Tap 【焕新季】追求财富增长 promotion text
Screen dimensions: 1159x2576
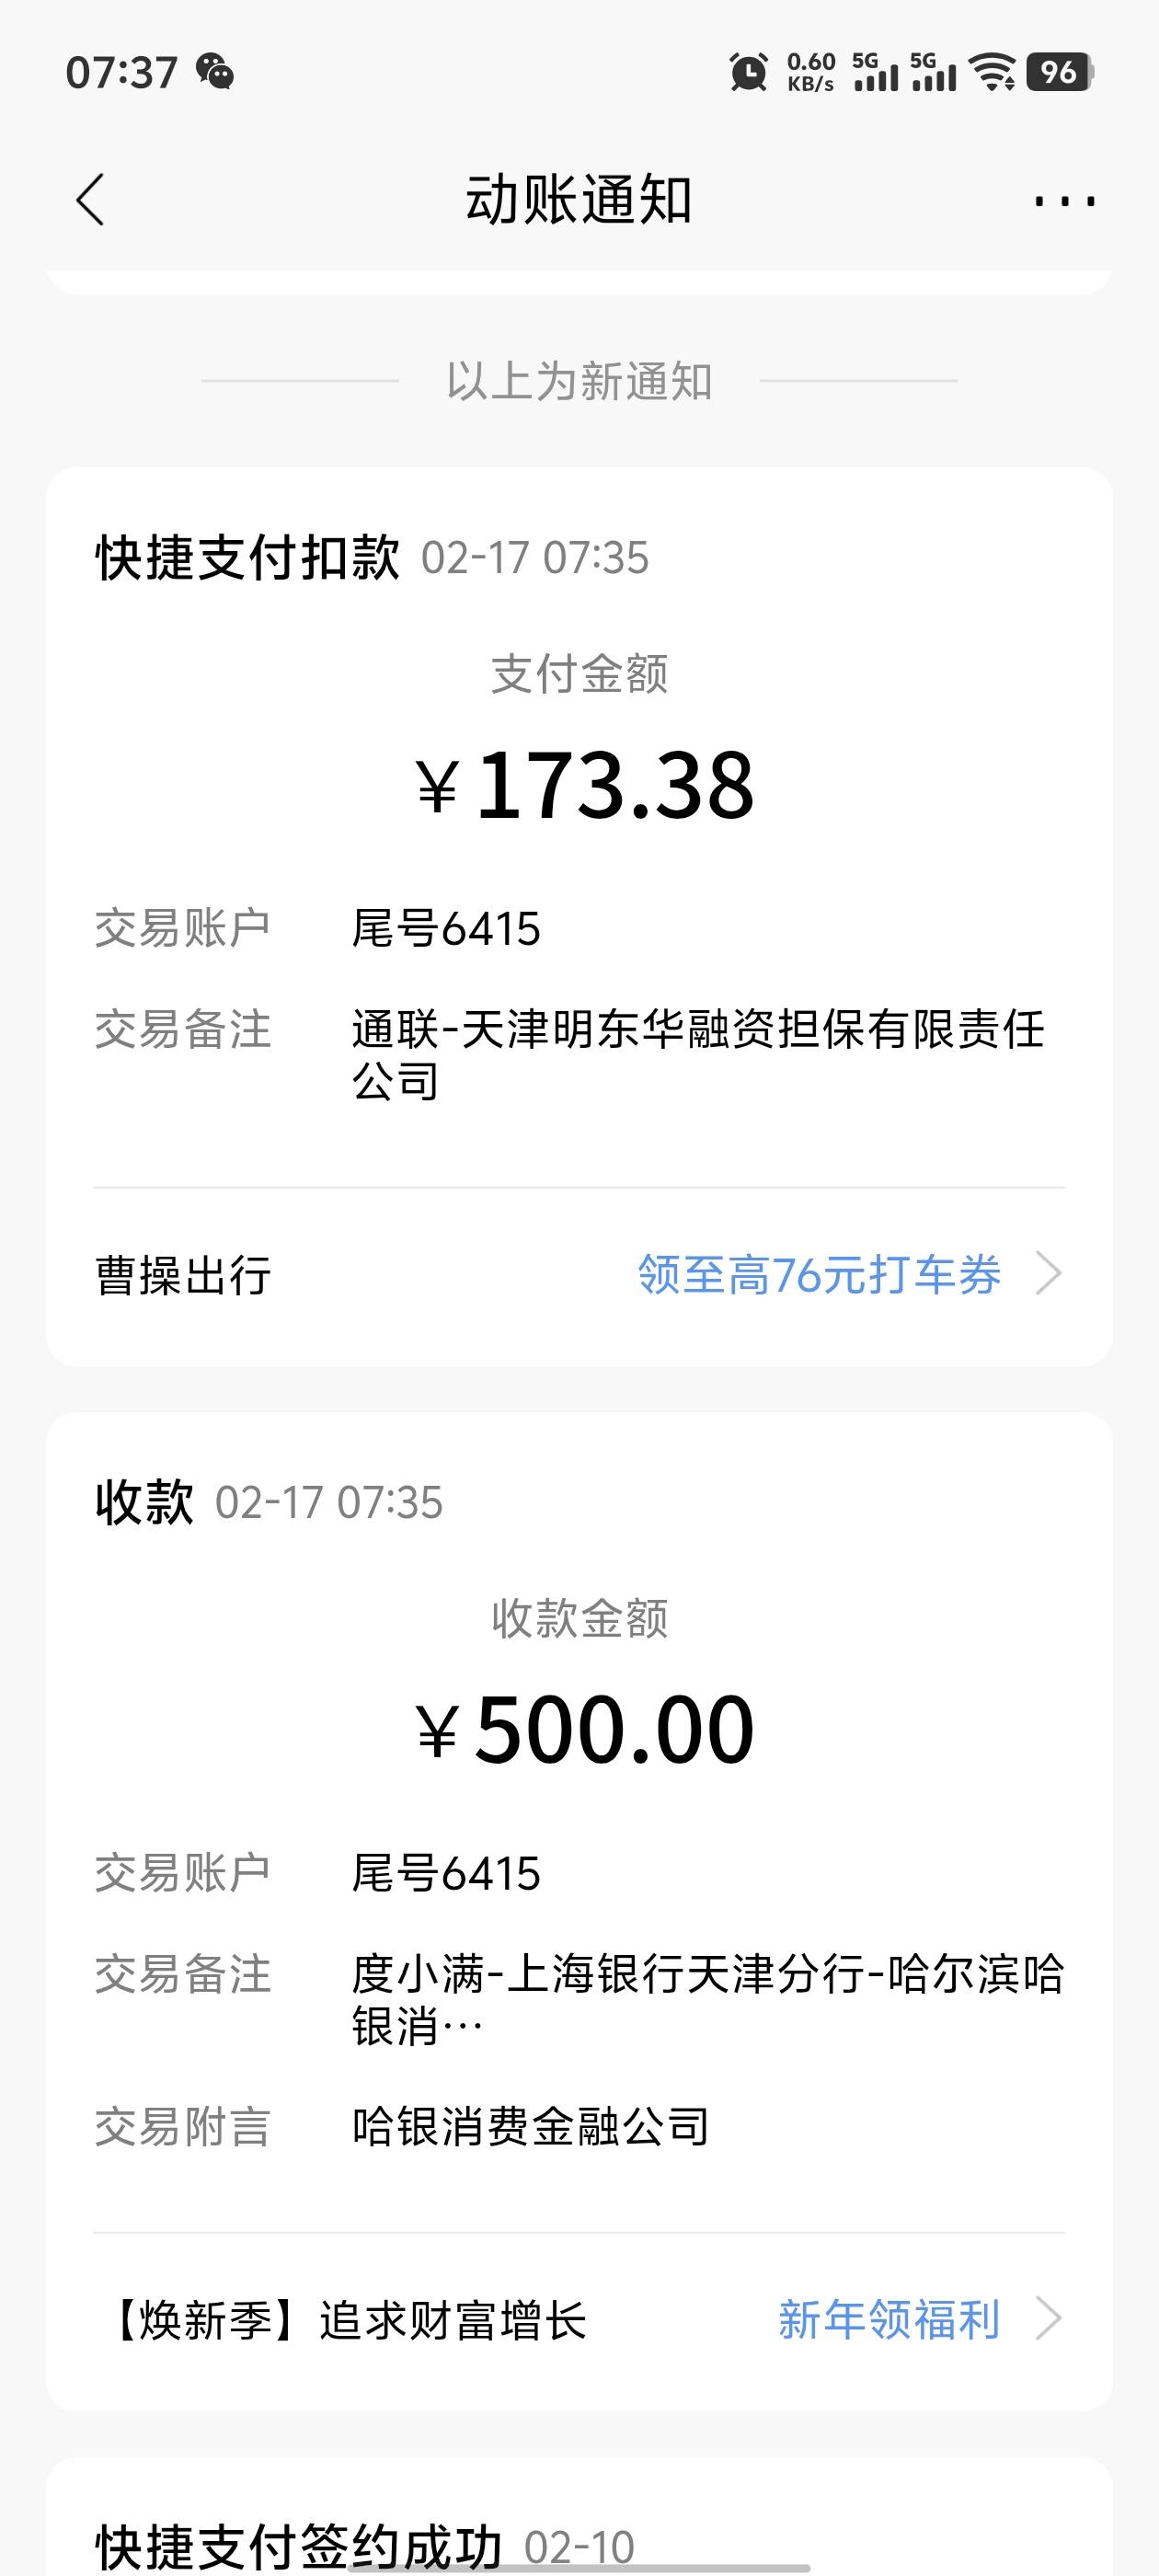coord(347,2320)
